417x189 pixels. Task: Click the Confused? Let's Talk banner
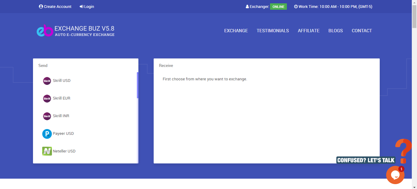(x=366, y=160)
